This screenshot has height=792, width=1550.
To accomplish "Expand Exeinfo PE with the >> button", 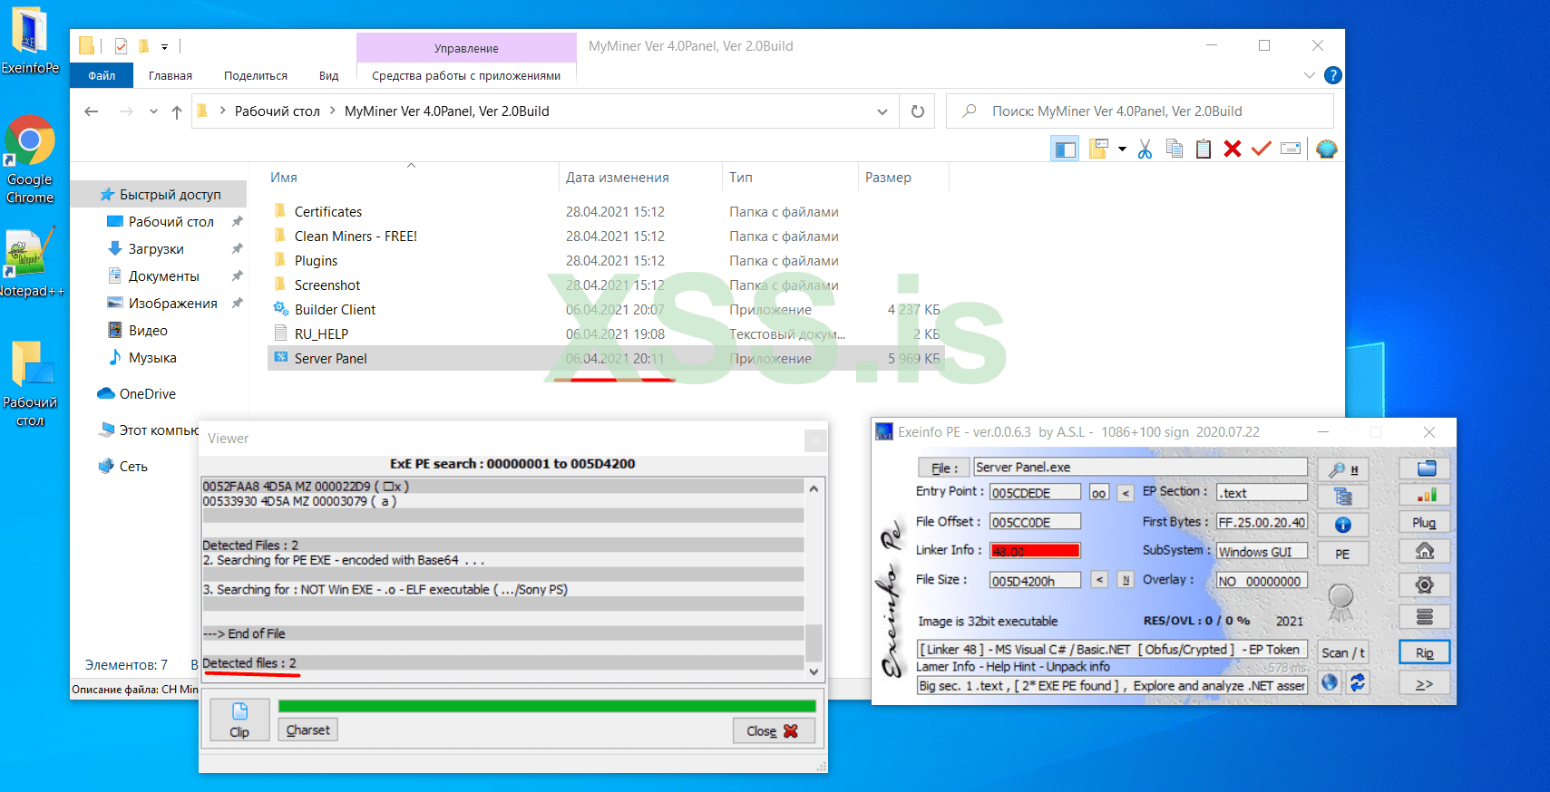I will tap(1425, 683).
